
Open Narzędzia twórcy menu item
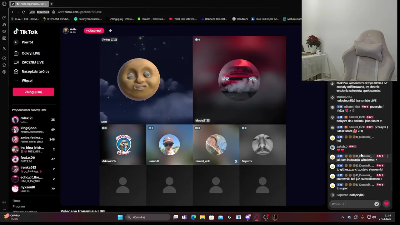click(x=31, y=72)
